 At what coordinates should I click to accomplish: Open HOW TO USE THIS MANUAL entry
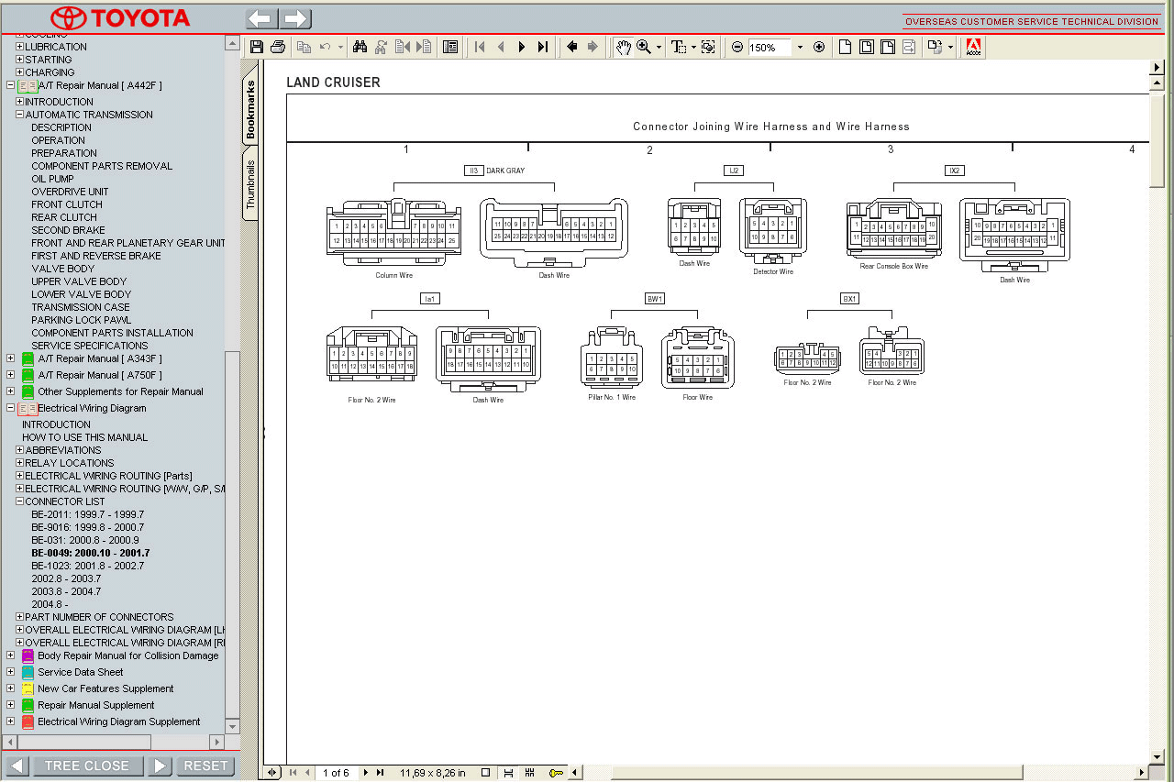coord(84,437)
